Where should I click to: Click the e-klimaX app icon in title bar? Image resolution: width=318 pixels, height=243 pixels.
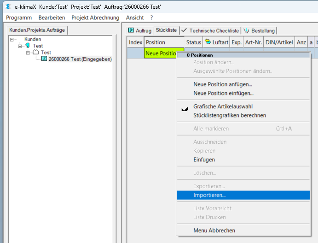pos(8,6)
